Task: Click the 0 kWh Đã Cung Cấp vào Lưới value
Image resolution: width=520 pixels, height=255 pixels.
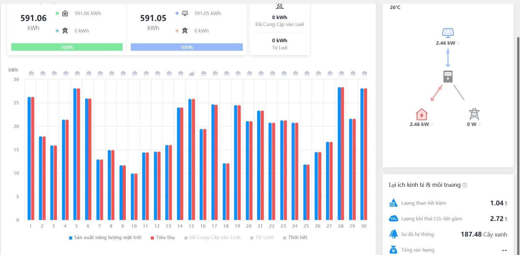Action: (x=279, y=18)
